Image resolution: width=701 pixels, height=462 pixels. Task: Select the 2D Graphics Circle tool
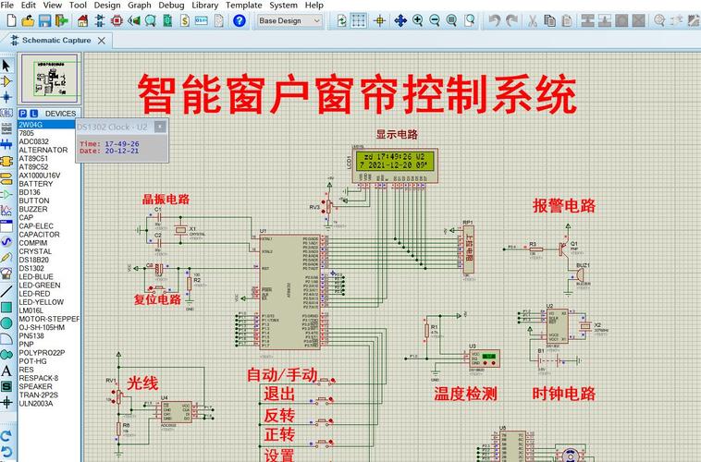6,322
